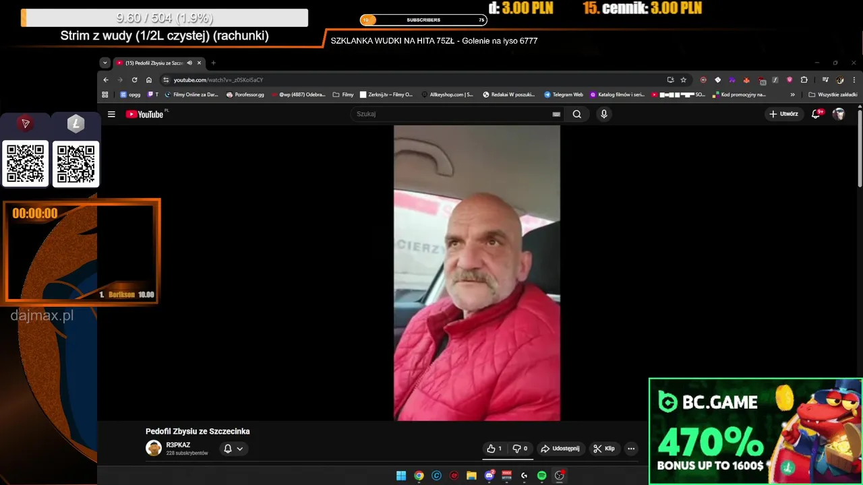The image size is (863, 485).
Task: Open Google Chrome from taskbar
Action: 419,476
